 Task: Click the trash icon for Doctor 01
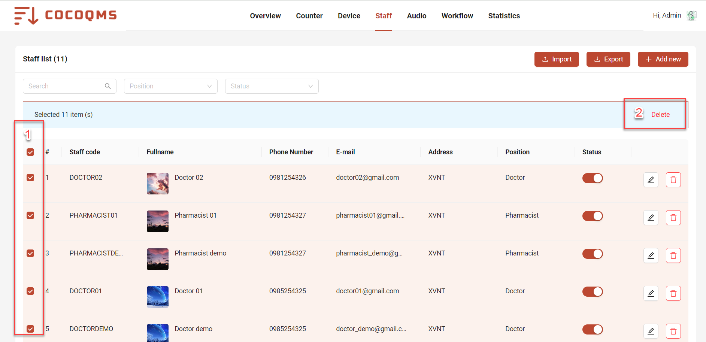click(673, 293)
